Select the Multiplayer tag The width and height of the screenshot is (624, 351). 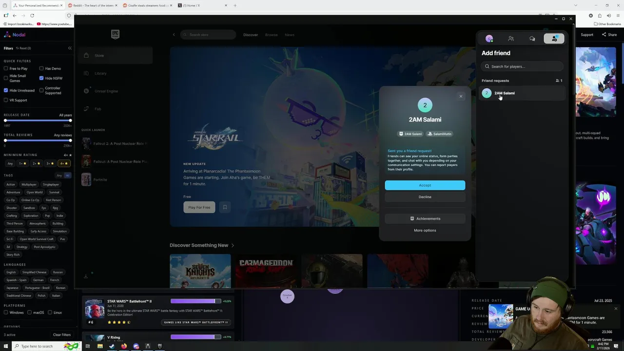point(29,185)
